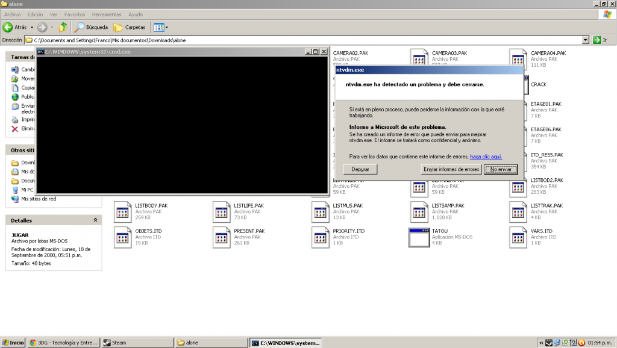Click the up-folder toolbar icon
The width and height of the screenshot is (617, 348).
point(63,27)
